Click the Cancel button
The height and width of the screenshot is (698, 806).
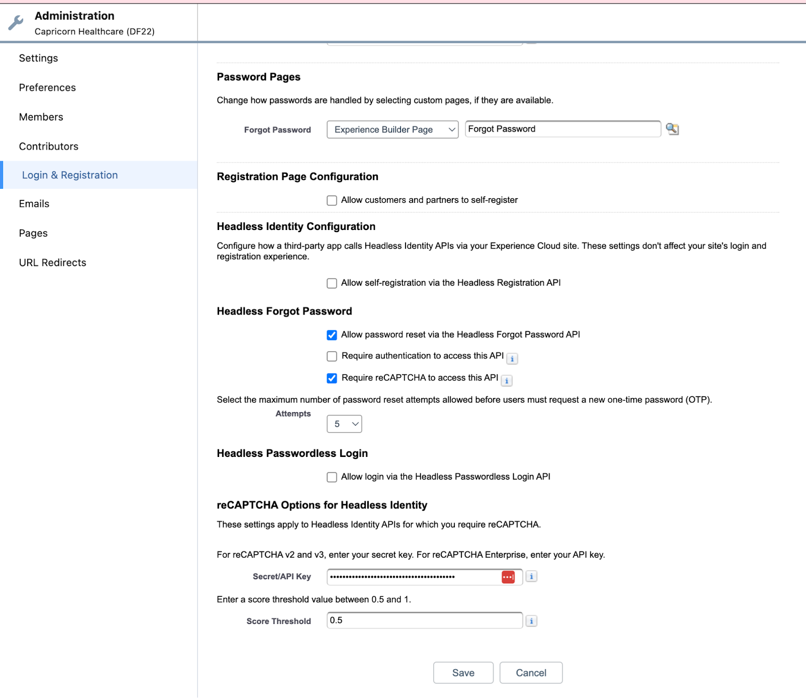point(530,672)
